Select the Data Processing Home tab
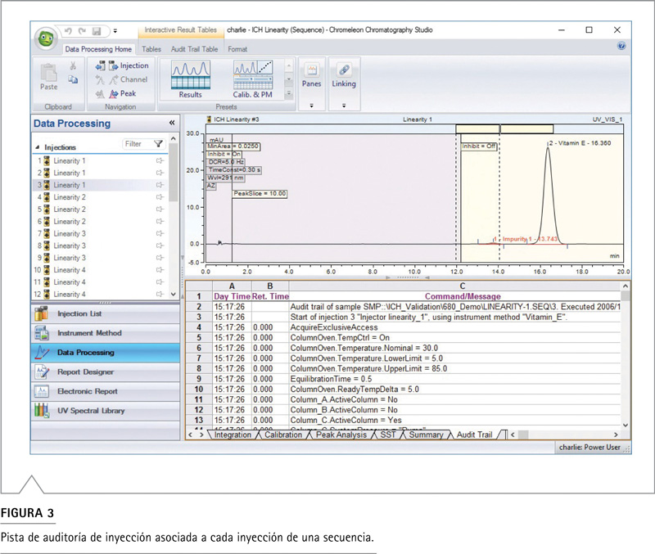Screen dimensions: 655x554 pyautogui.click(x=98, y=49)
